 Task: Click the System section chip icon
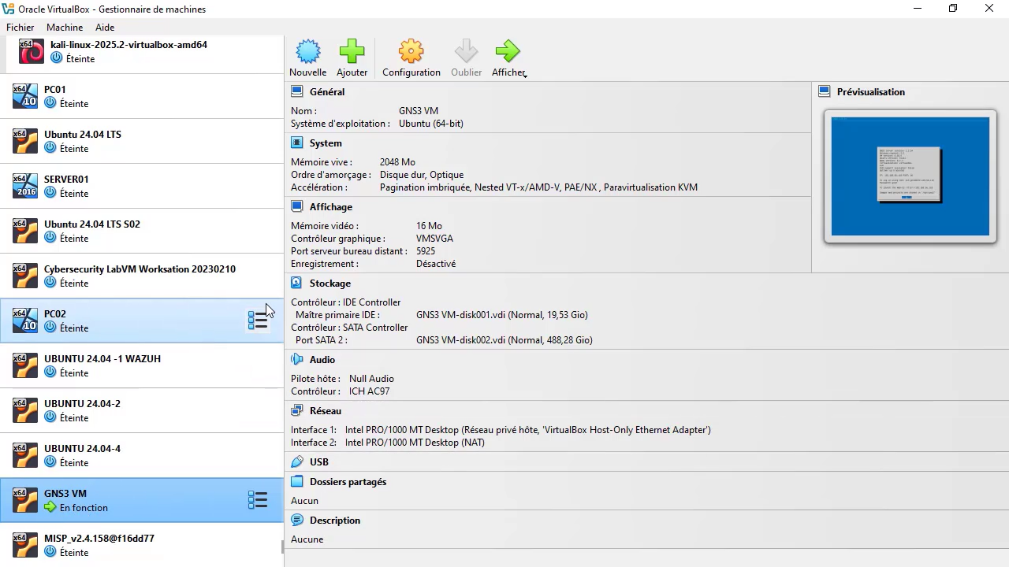297,143
